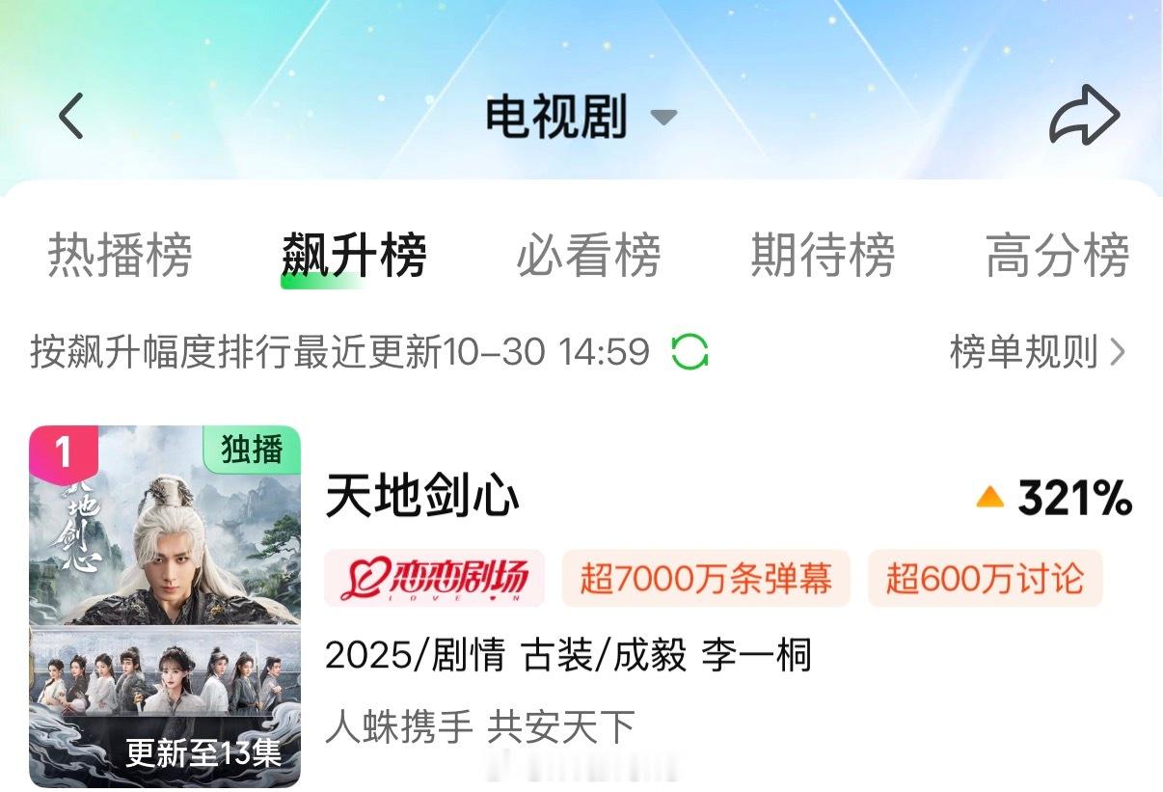Tap the 超7000万条弹幕 tag
The height and width of the screenshot is (792, 1163).
click(706, 578)
